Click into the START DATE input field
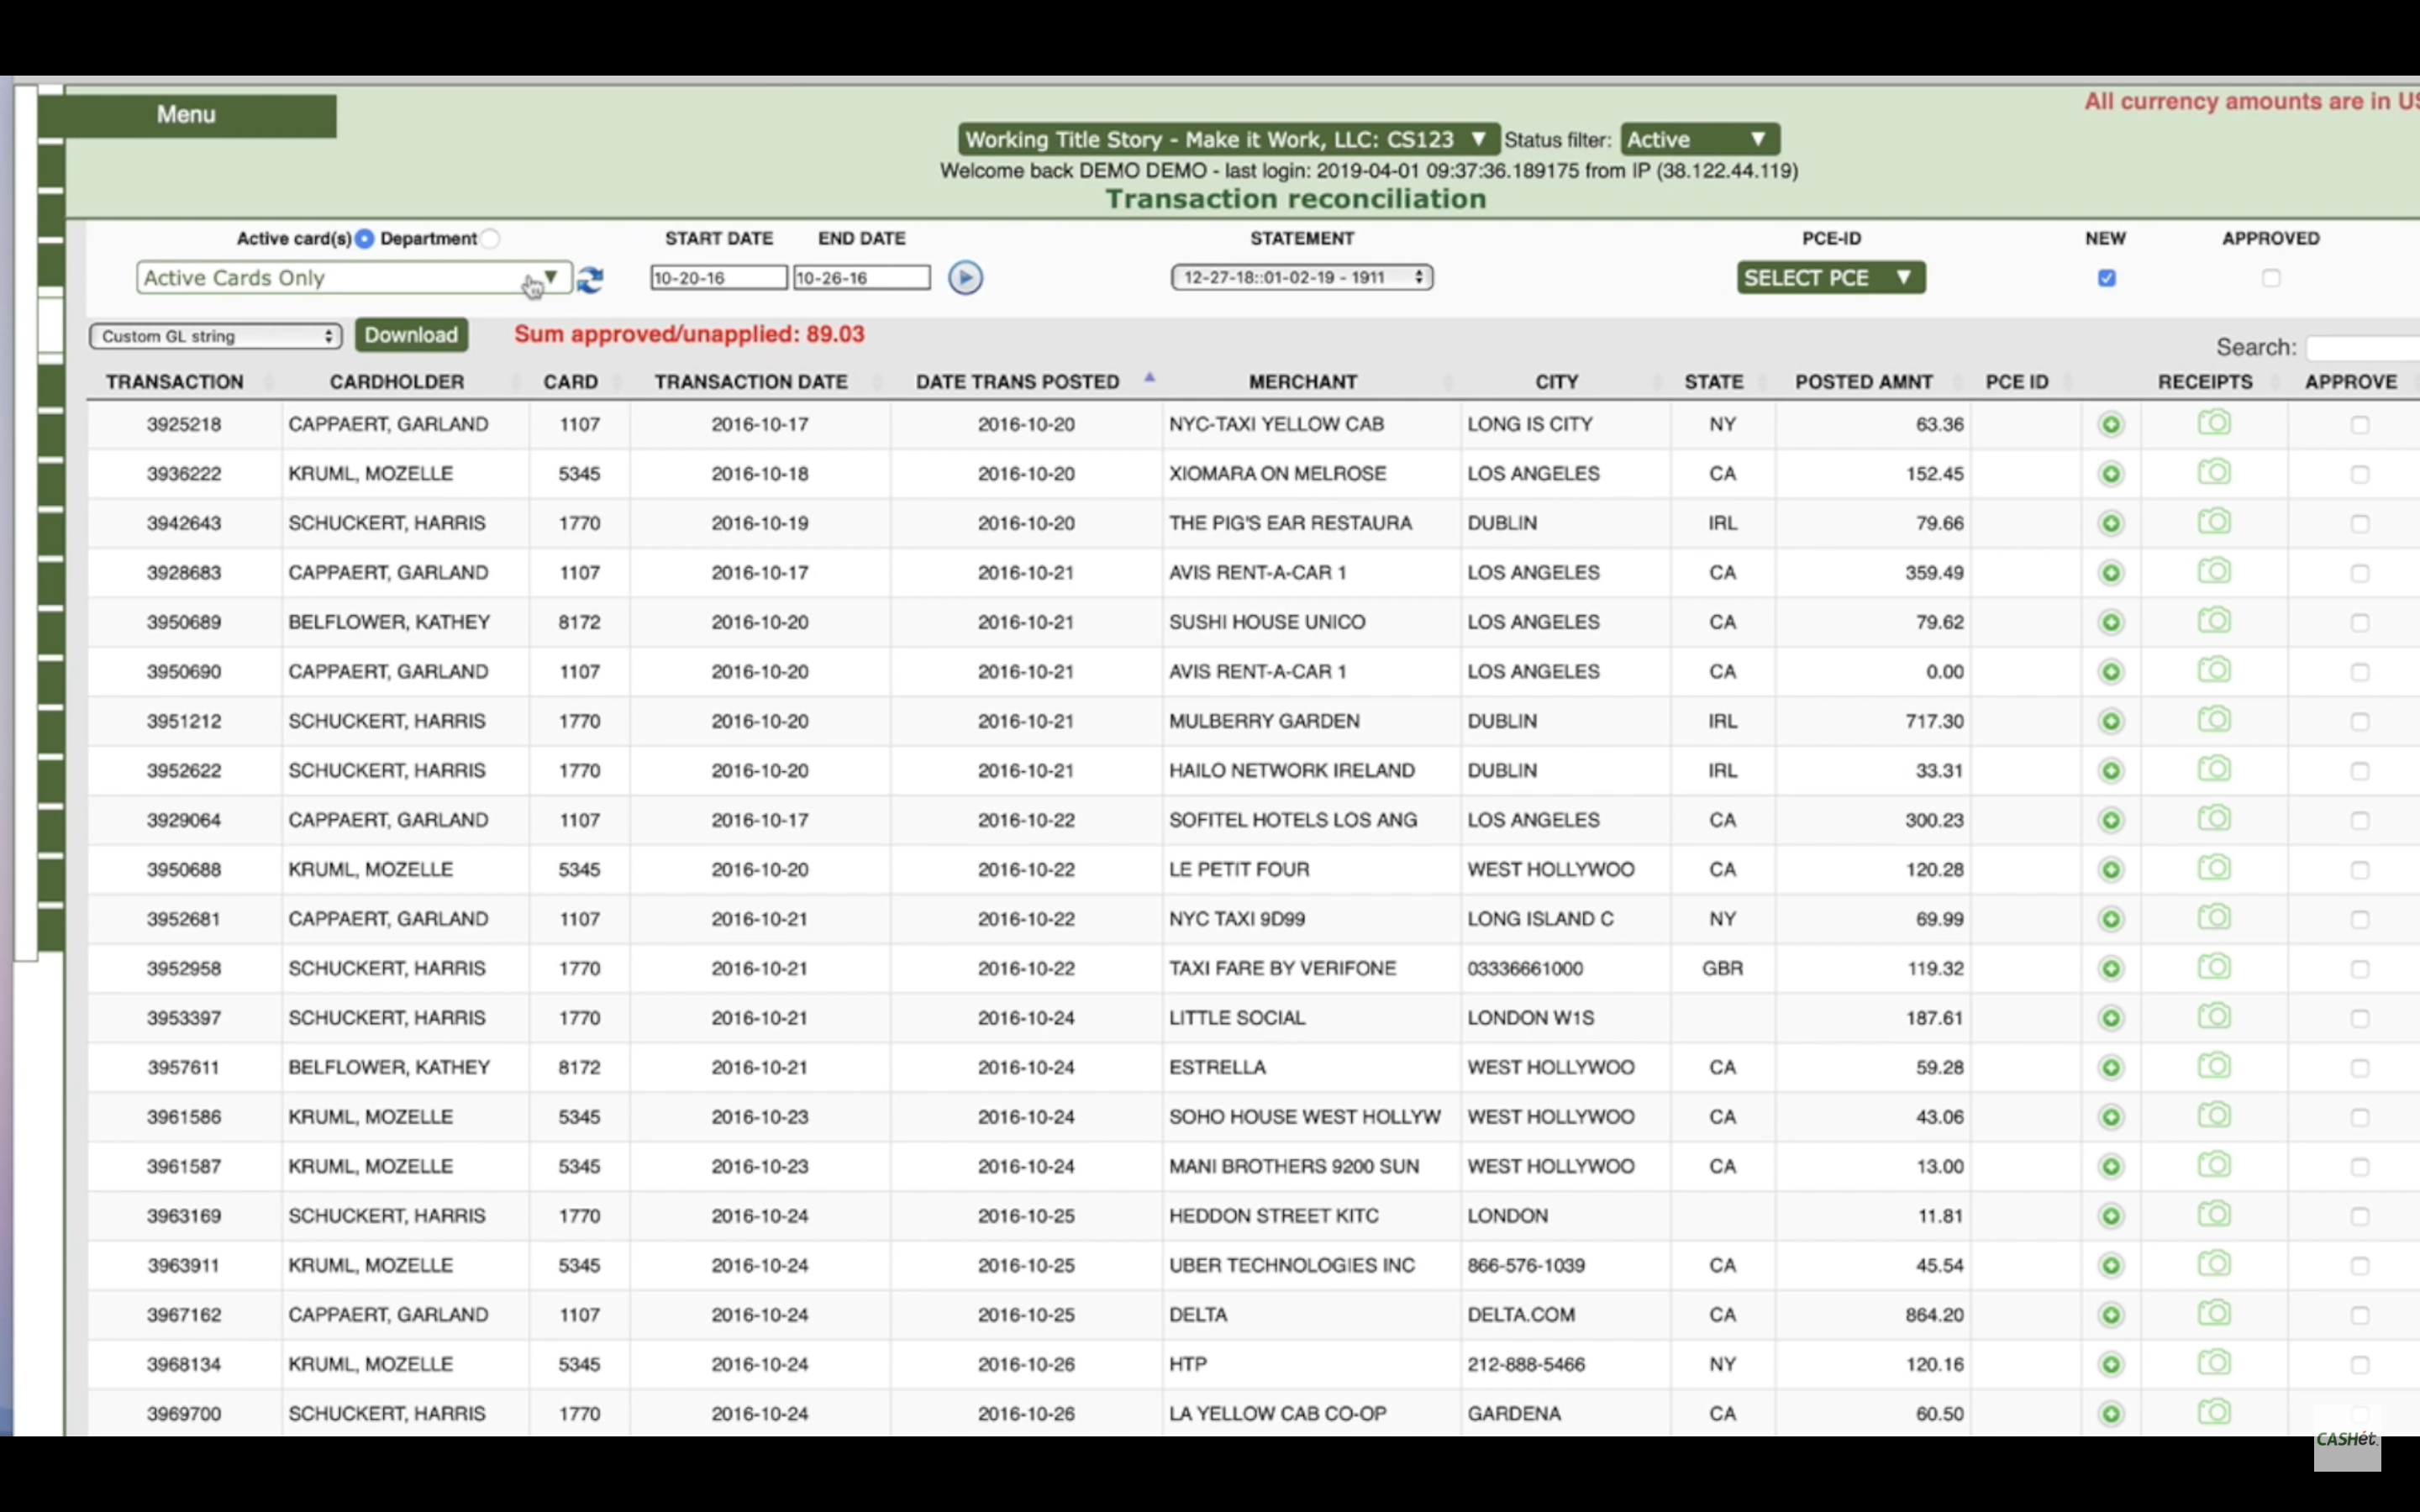 717,278
